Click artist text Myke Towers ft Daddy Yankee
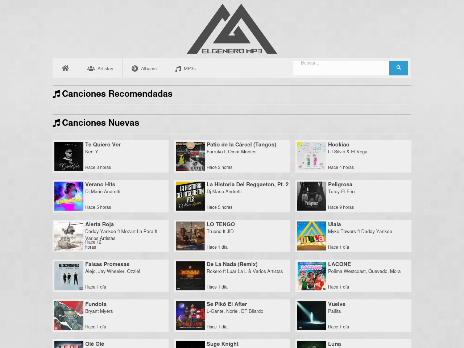464x348 pixels. pos(360,232)
